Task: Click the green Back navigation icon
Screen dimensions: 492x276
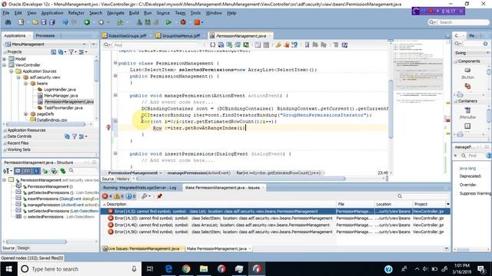Action: [x=87, y=22]
